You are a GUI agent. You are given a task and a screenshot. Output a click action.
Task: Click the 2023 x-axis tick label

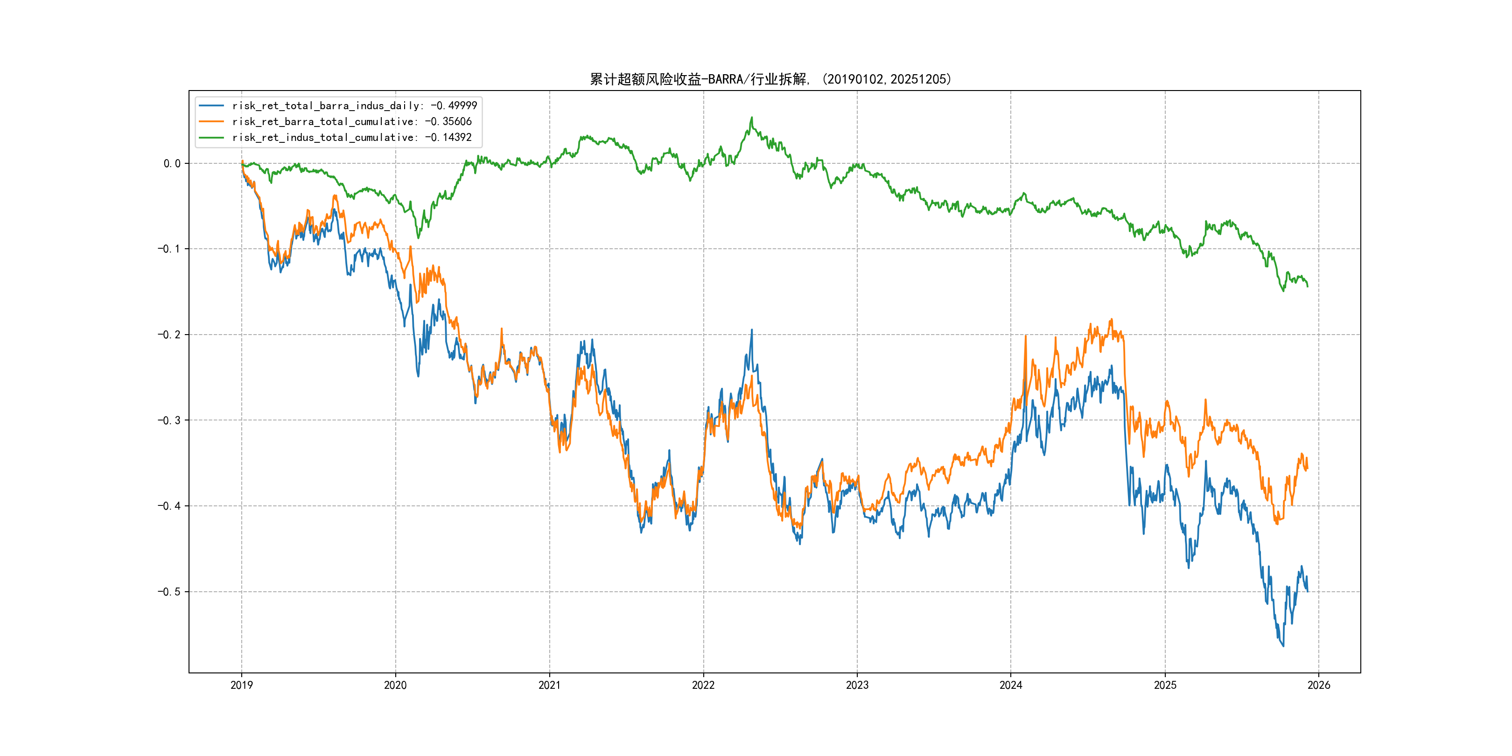pyautogui.click(x=857, y=685)
